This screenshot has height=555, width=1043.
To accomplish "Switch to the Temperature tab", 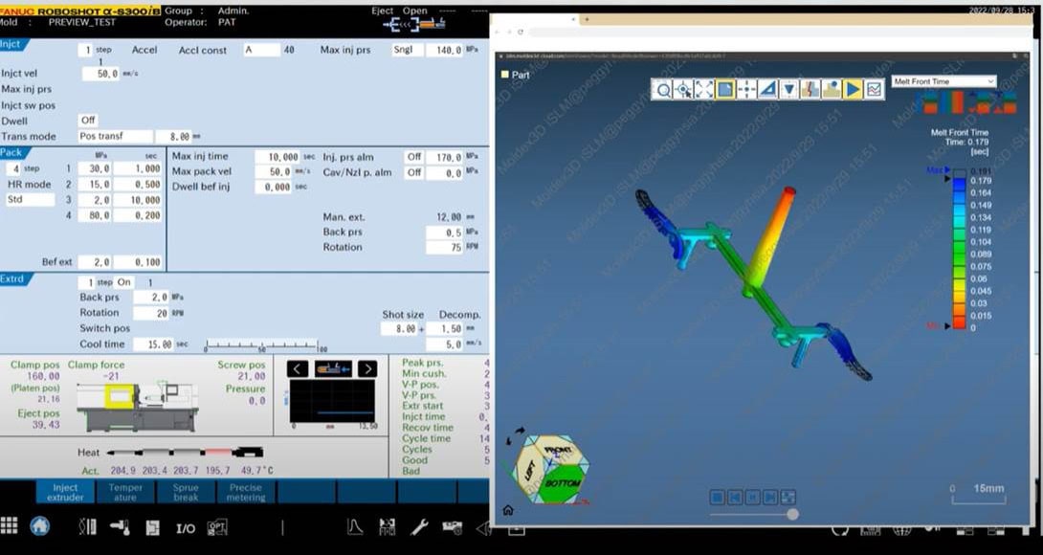I will (125, 492).
